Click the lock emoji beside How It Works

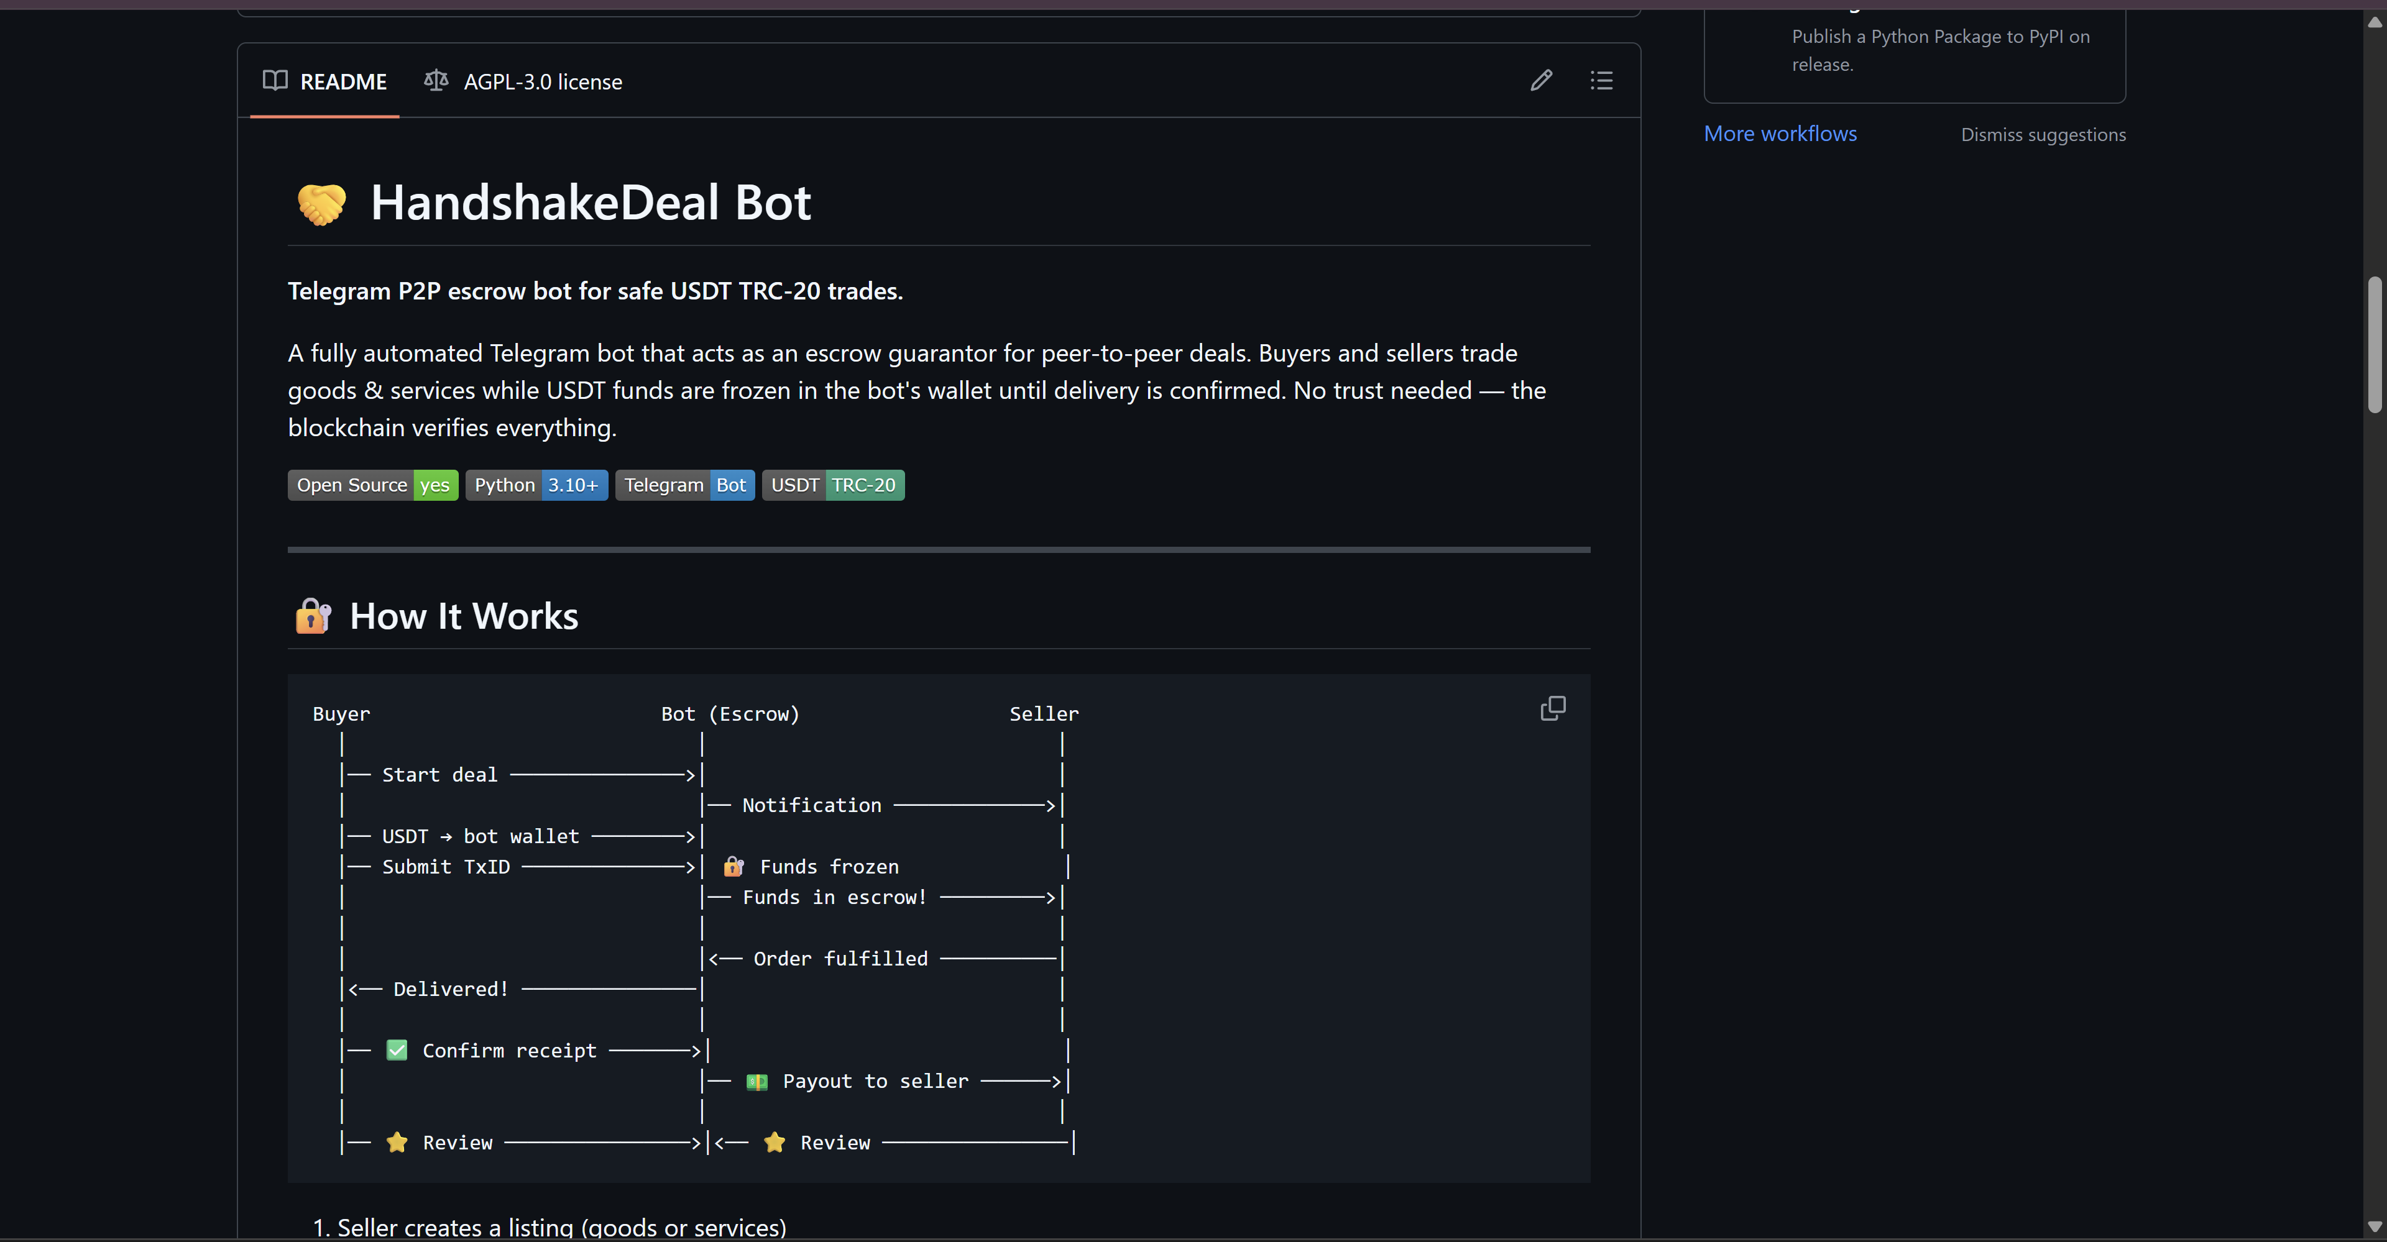[x=313, y=616]
